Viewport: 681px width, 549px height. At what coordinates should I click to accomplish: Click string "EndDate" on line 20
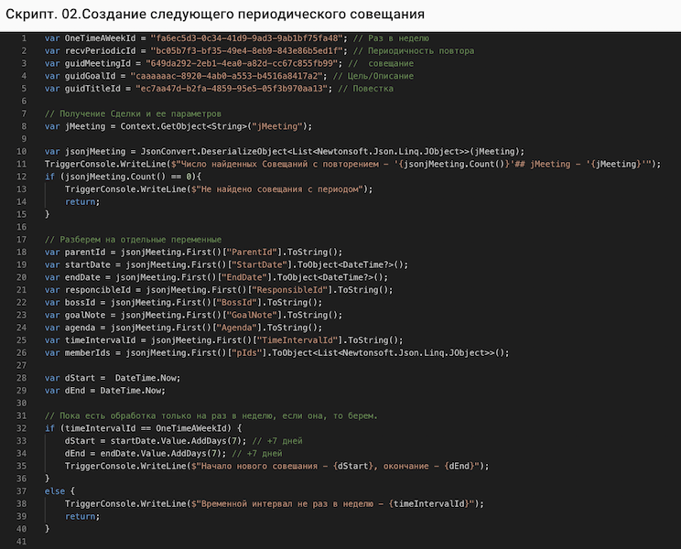pos(244,277)
